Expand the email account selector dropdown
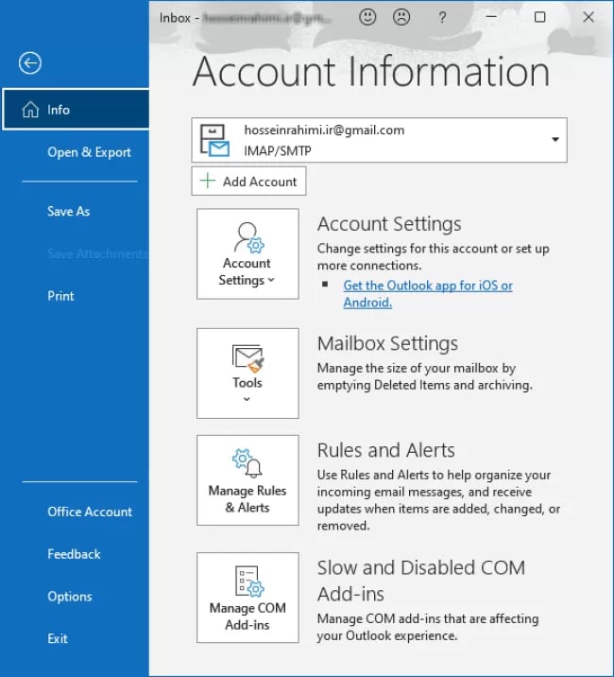The image size is (614, 677). tap(555, 139)
